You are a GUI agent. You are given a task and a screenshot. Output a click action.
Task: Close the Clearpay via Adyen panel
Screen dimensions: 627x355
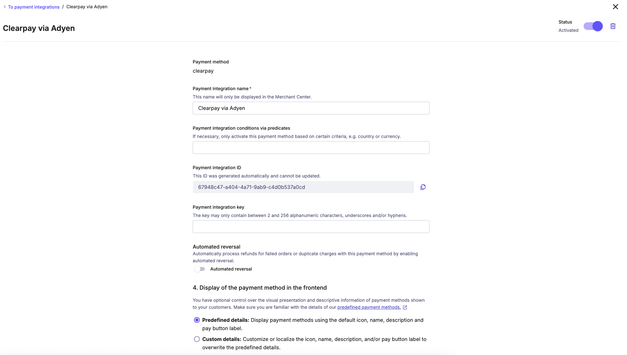click(615, 7)
